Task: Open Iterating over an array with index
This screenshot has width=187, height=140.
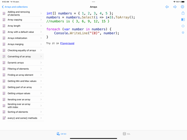Action: pyautogui.click(x=22, y=106)
